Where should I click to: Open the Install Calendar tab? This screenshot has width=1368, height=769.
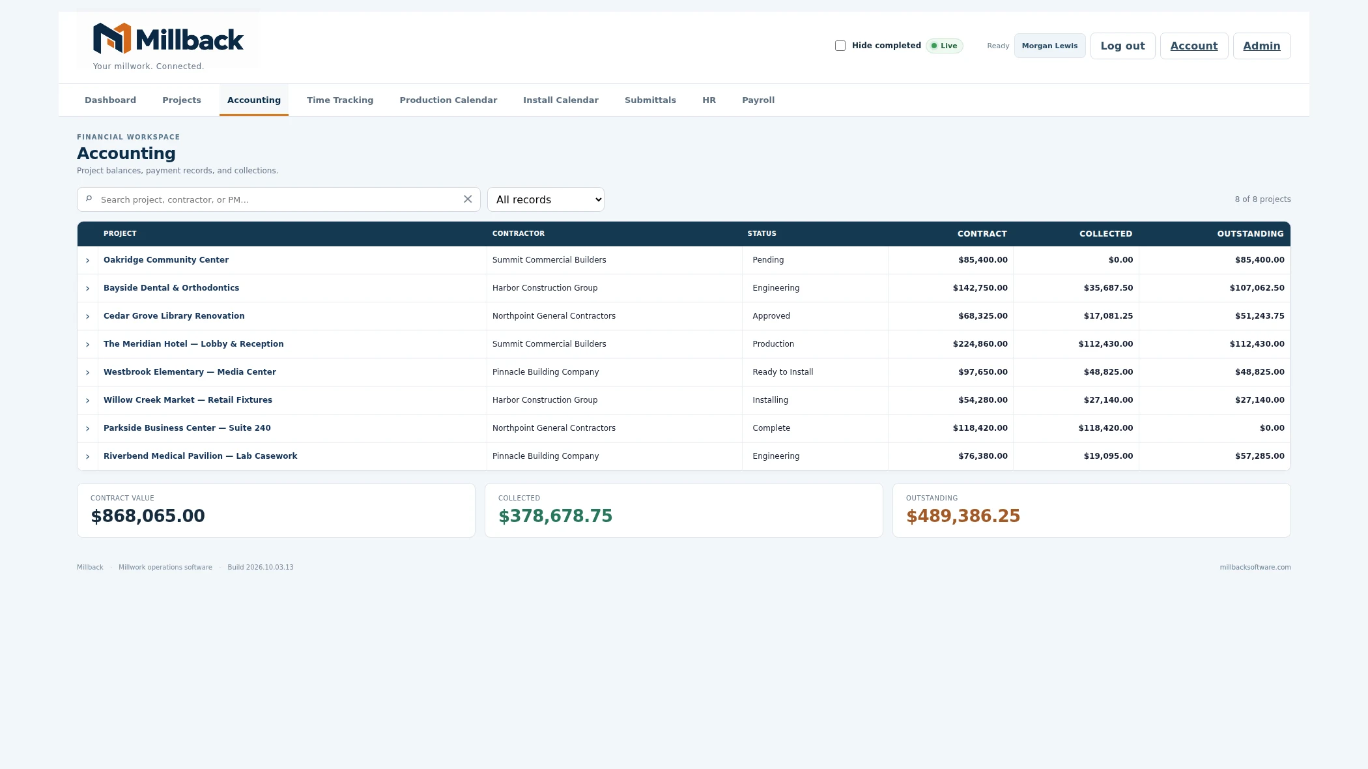click(x=561, y=100)
